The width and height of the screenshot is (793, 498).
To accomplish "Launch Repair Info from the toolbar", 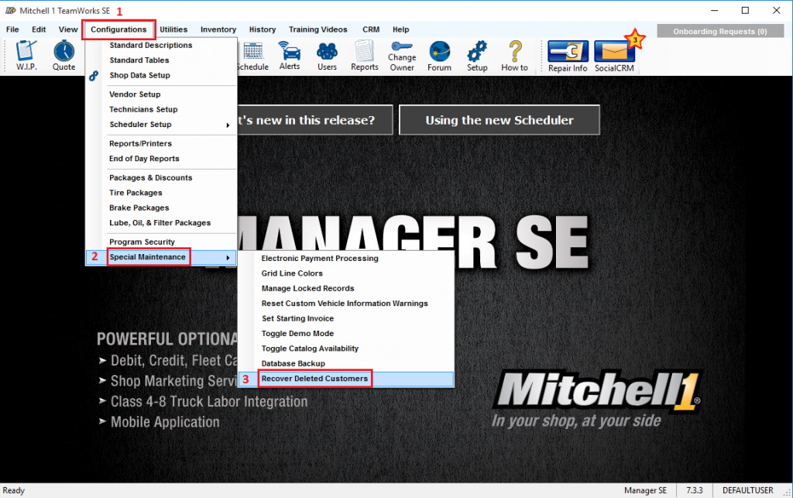I will click(568, 57).
